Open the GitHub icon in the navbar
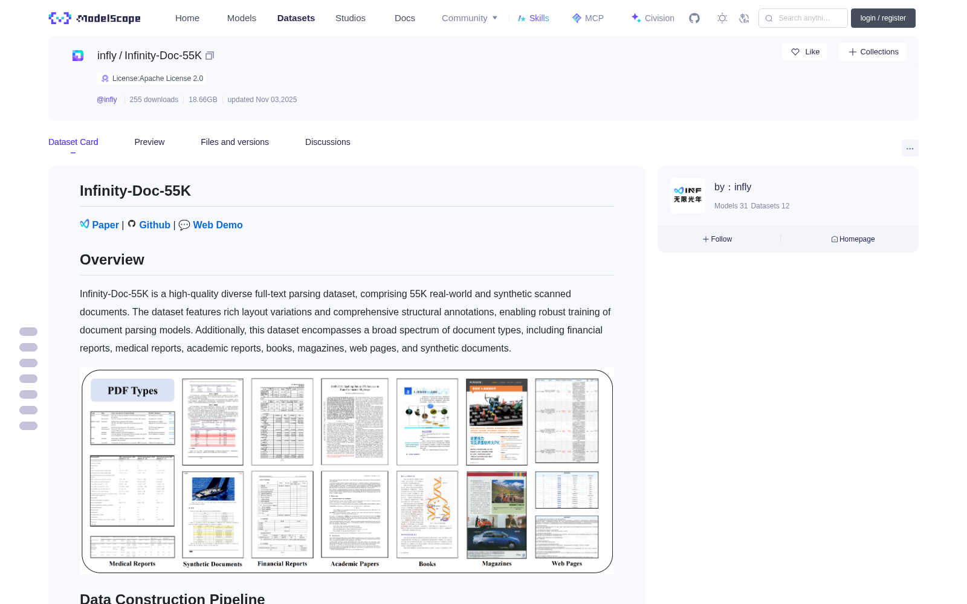The image size is (967, 604). pos(694,18)
